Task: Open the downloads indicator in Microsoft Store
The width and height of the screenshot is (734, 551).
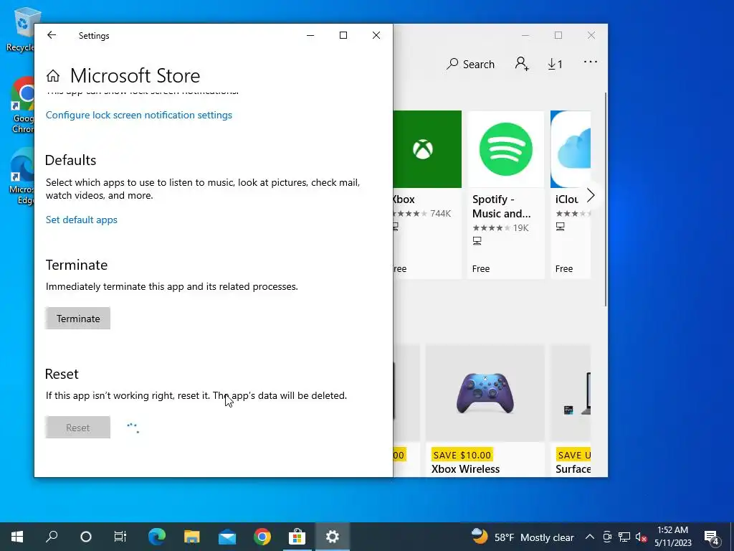Action: (556, 64)
